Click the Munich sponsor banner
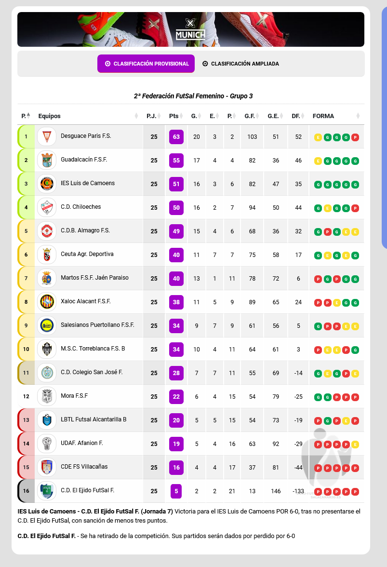 pyautogui.click(x=191, y=29)
